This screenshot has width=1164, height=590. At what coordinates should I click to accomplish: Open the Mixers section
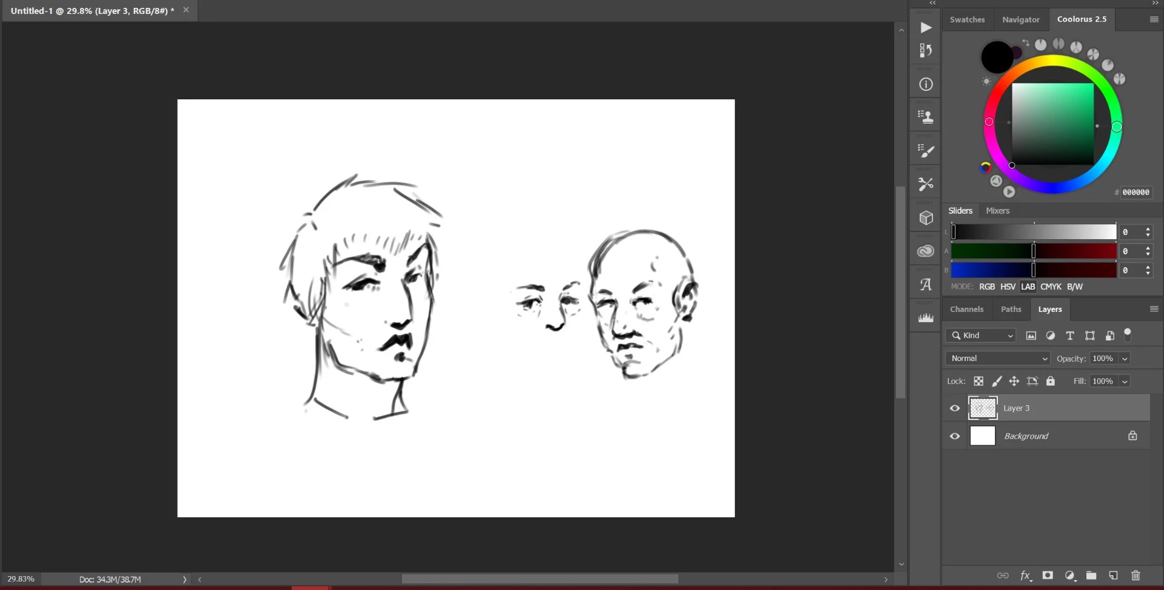click(x=997, y=211)
